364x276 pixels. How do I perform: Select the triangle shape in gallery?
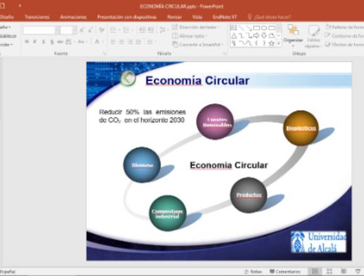point(234,36)
